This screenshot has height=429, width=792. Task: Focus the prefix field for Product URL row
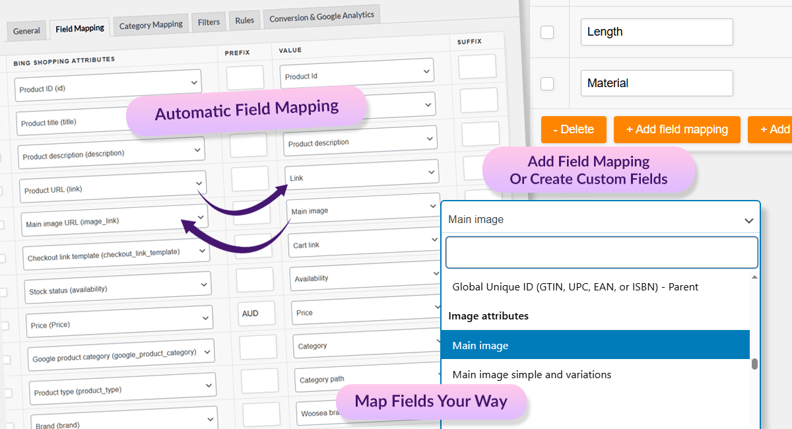click(250, 179)
